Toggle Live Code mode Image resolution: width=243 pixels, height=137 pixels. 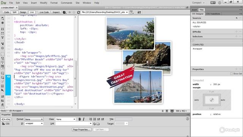click(44, 12)
